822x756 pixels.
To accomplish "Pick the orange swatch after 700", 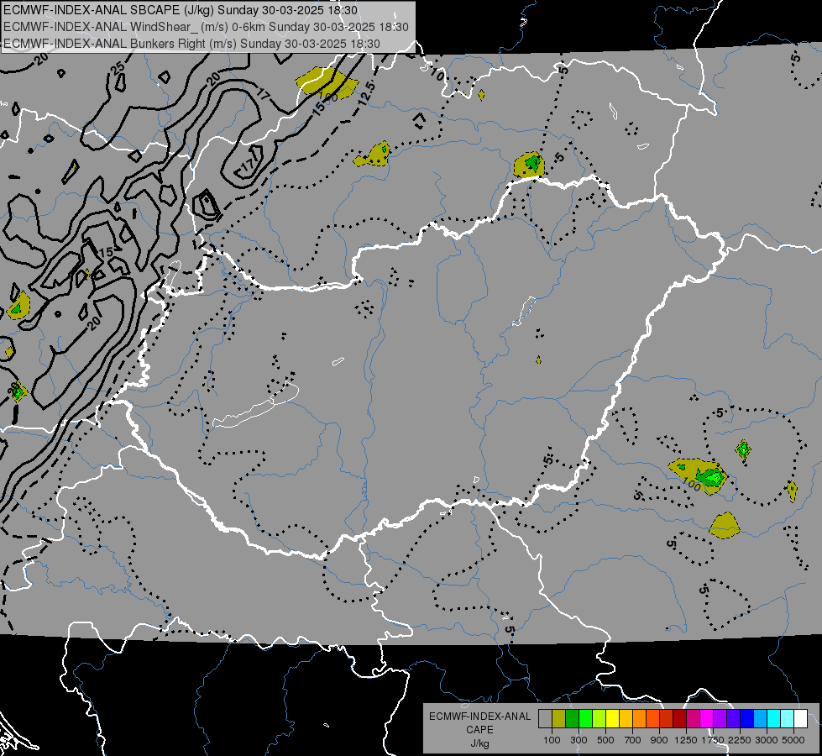I will 639,719.
